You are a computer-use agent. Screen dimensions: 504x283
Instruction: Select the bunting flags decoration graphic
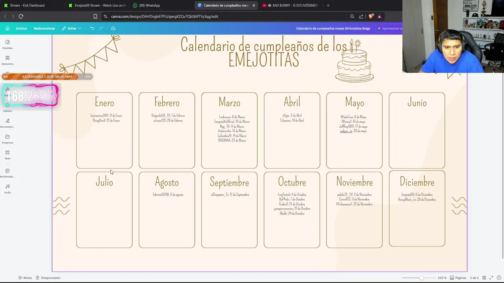tap(90, 55)
